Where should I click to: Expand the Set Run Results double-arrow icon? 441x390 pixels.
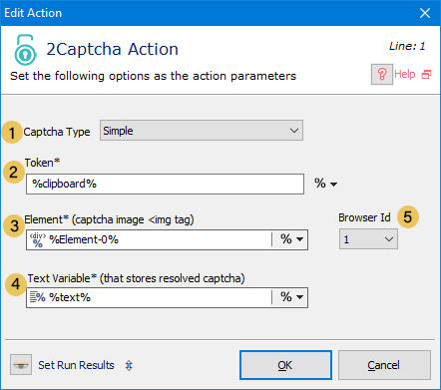[x=129, y=365]
